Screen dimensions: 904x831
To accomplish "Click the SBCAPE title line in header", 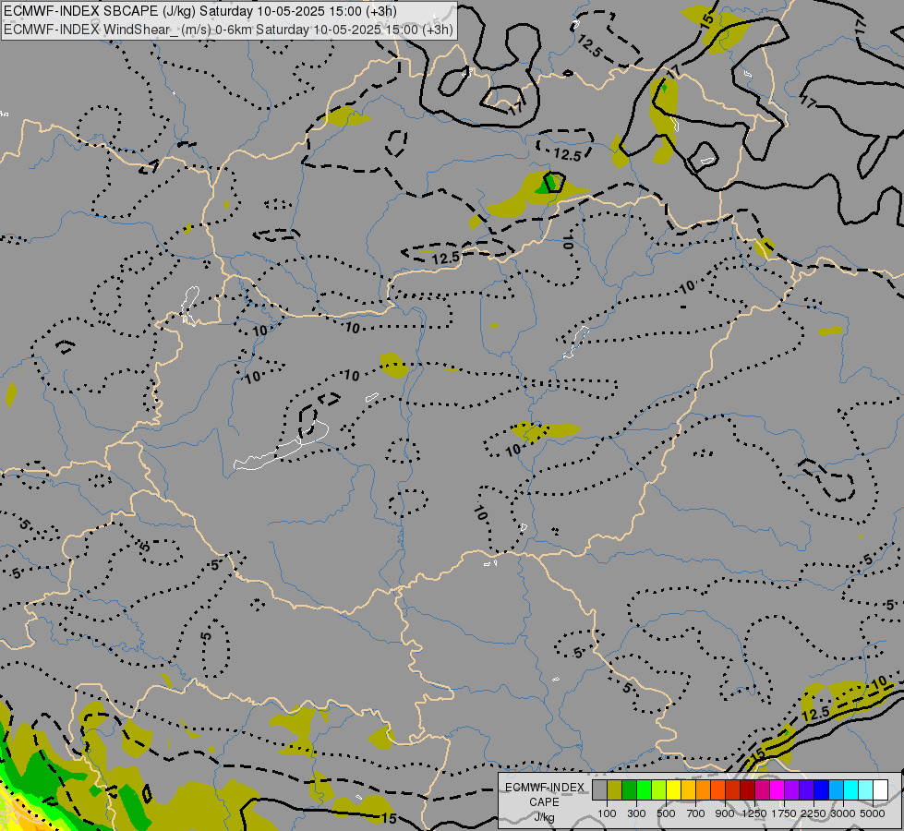I will [200, 11].
